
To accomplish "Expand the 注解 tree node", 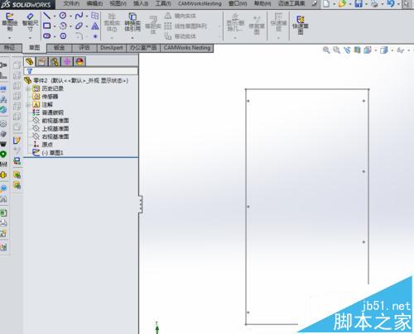I will tap(28, 105).
